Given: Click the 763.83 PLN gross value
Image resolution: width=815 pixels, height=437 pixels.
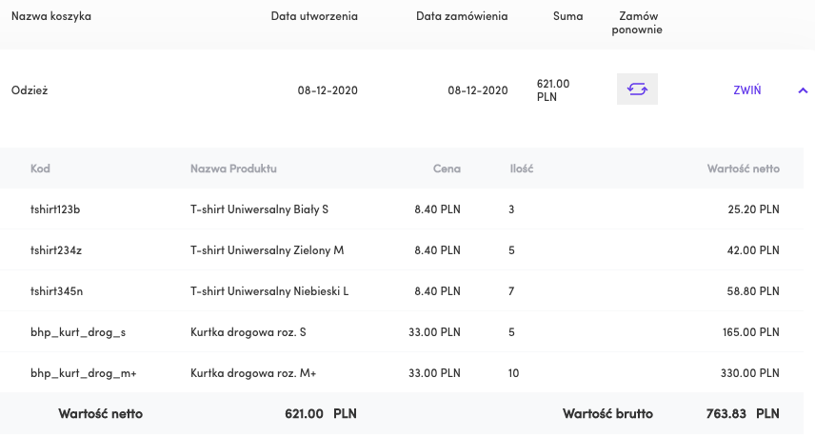Looking at the screenshot, I should [x=743, y=413].
